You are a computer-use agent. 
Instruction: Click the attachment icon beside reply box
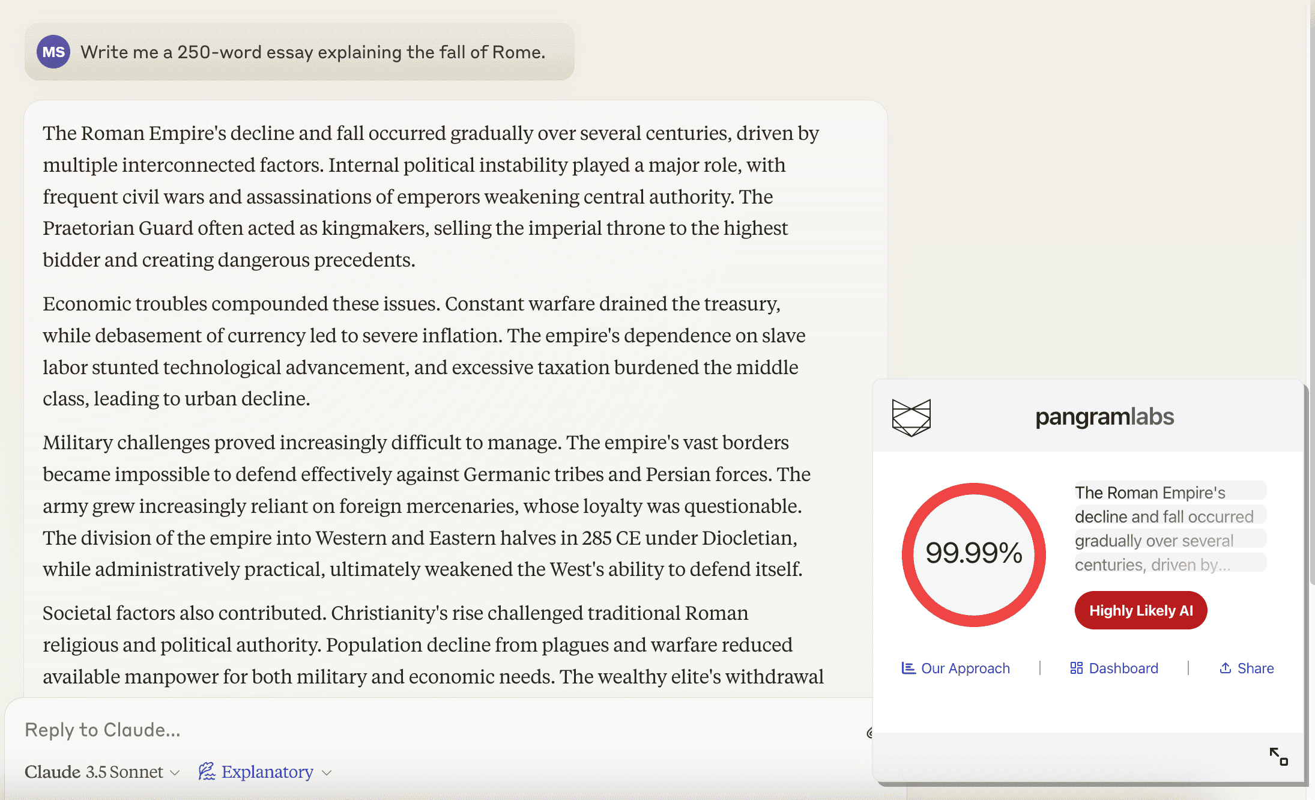click(869, 733)
